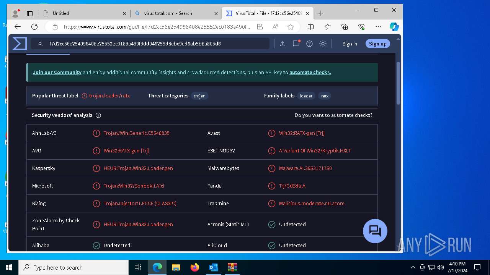Click the taskbar search box
The height and width of the screenshot is (275, 490).
click(73, 267)
